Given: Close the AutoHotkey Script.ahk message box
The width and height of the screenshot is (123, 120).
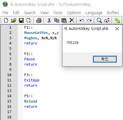Looking at the screenshot, I should tap(117, 29).
